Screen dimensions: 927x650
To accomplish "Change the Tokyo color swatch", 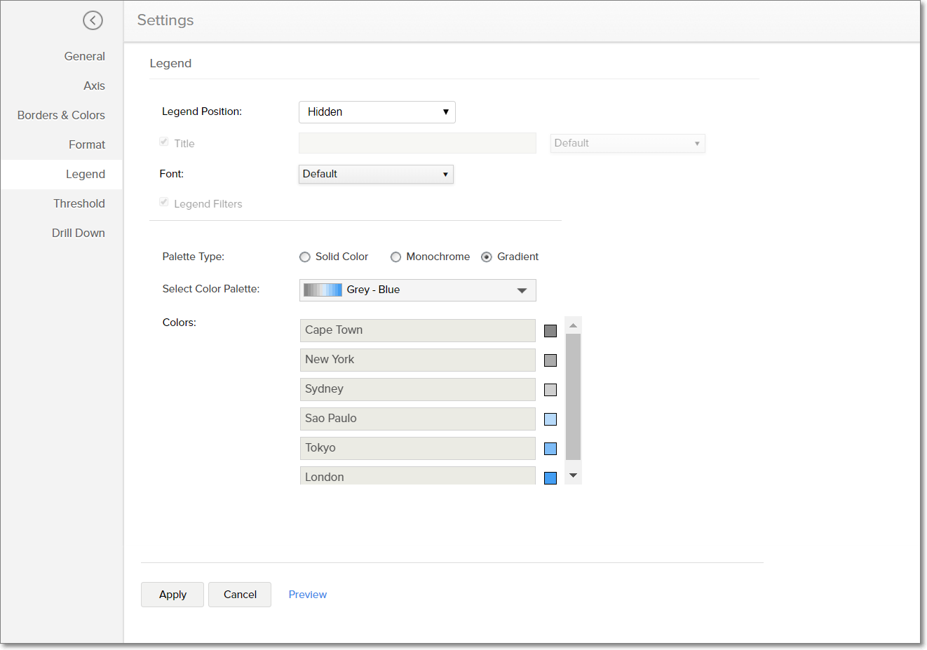I will [x=550, y=449].
